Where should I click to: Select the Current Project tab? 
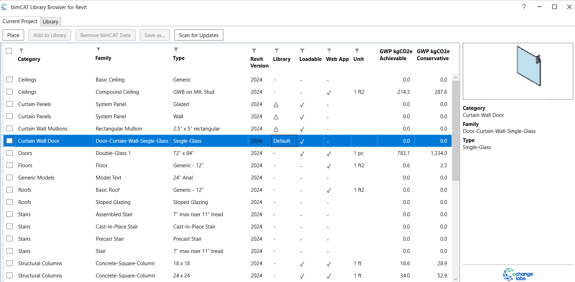pyautogui.click(x=20, y=21)
